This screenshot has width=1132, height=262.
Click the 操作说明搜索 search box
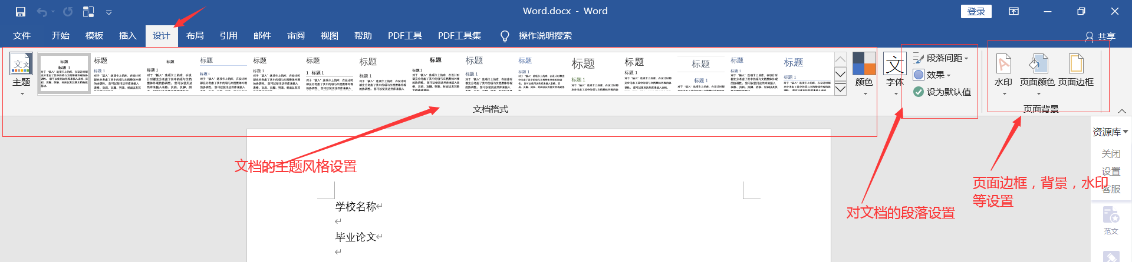[x=545, y=36]
